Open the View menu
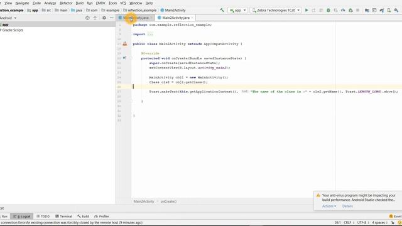This screenshot has width=402, height=226. (8, 3)
